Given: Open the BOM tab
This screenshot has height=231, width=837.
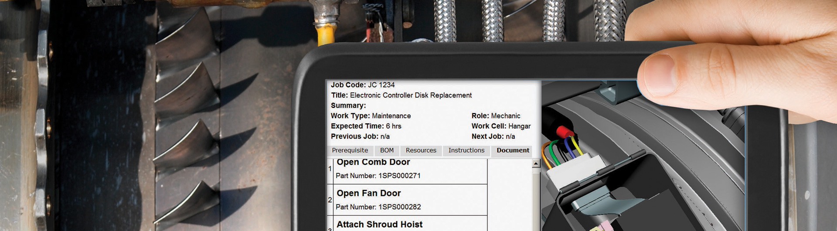Looking at the screenshot, I should (387, 150).
